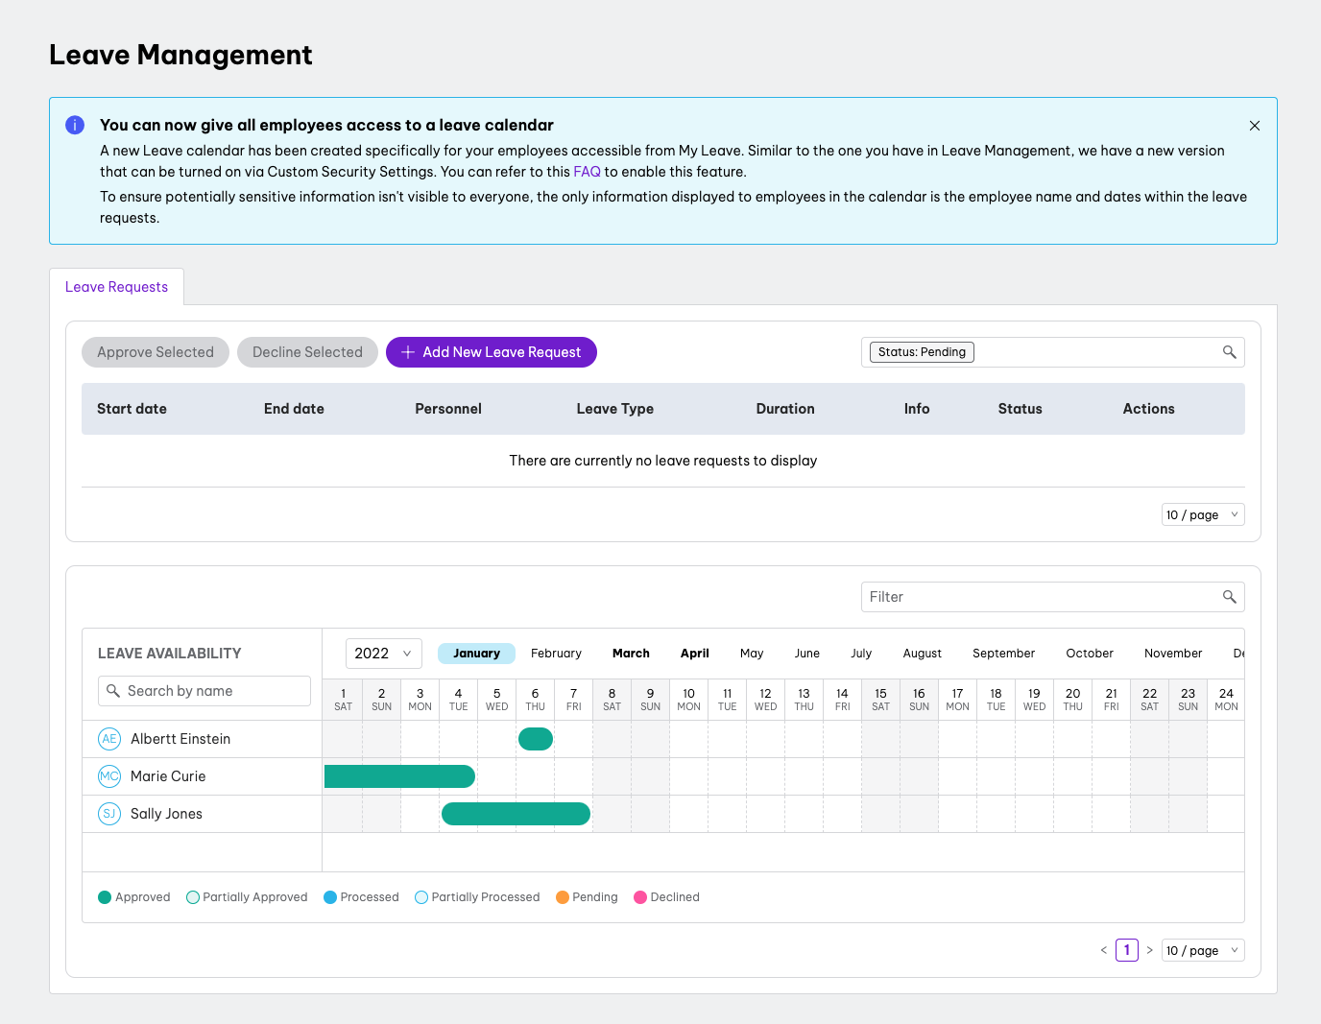The height and width of the screenshot is (1024, 1321).
Task: Click Marie Curie's MC avatar icon
Action: [109, 776]
